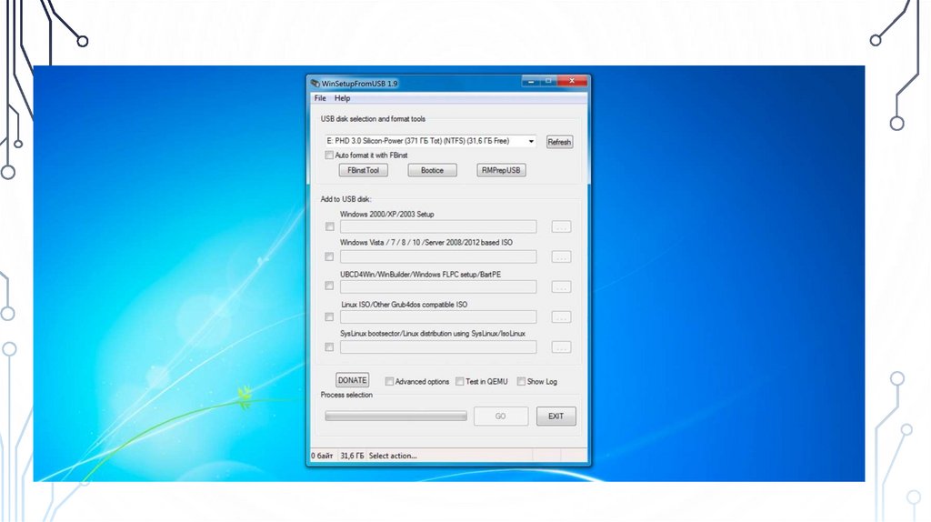This screenshot has height=522, width=931.
Task: Click the SysLinux bootsector path field
Action: (x=438, y=346)
